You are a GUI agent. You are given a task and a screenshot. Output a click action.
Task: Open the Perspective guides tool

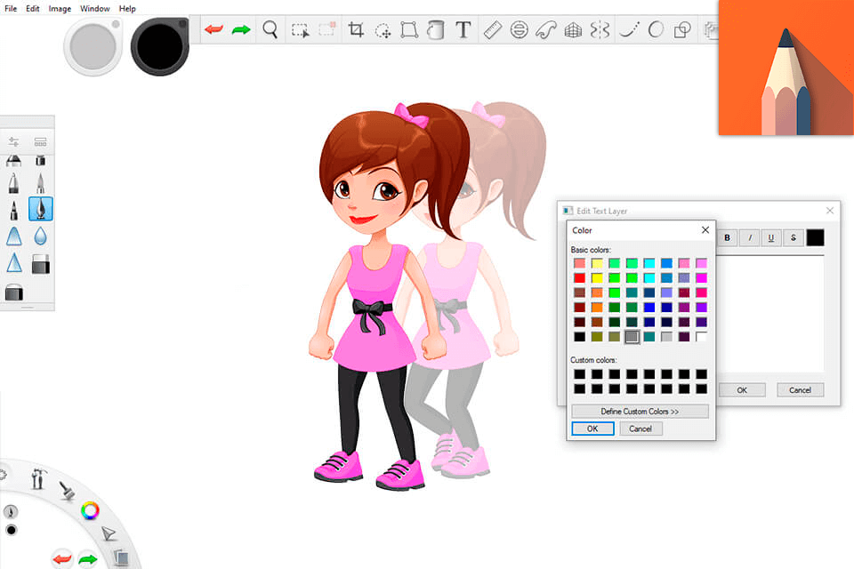(573, 30)
